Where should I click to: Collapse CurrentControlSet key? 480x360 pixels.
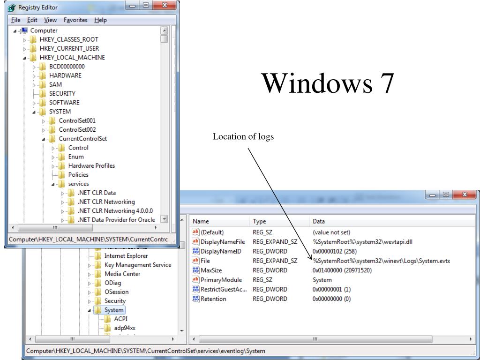pyautogui.click(x=44, y=139)
